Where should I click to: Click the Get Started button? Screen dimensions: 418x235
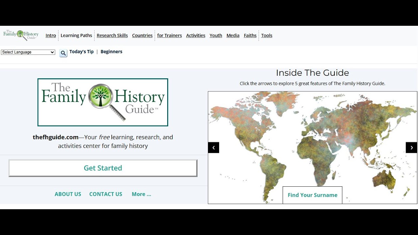[103, 168]
